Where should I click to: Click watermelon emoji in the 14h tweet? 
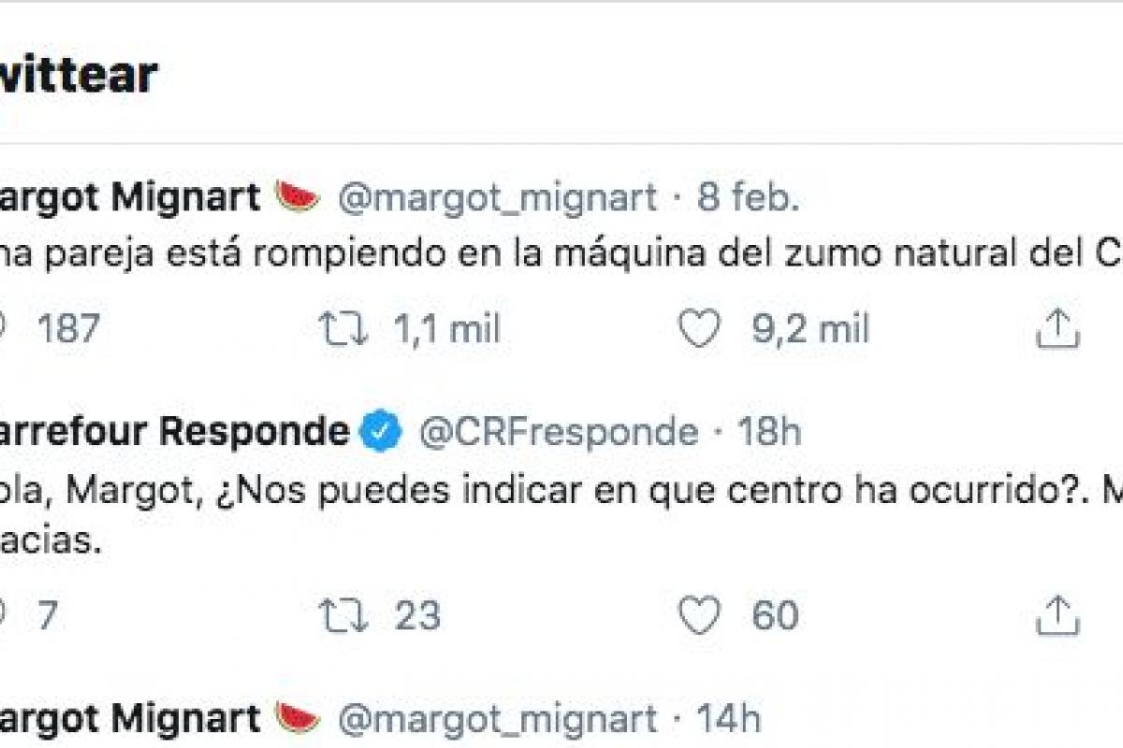tap(298, 718)
